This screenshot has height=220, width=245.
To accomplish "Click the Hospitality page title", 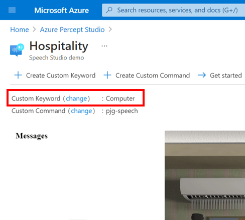I will point(59,46).
